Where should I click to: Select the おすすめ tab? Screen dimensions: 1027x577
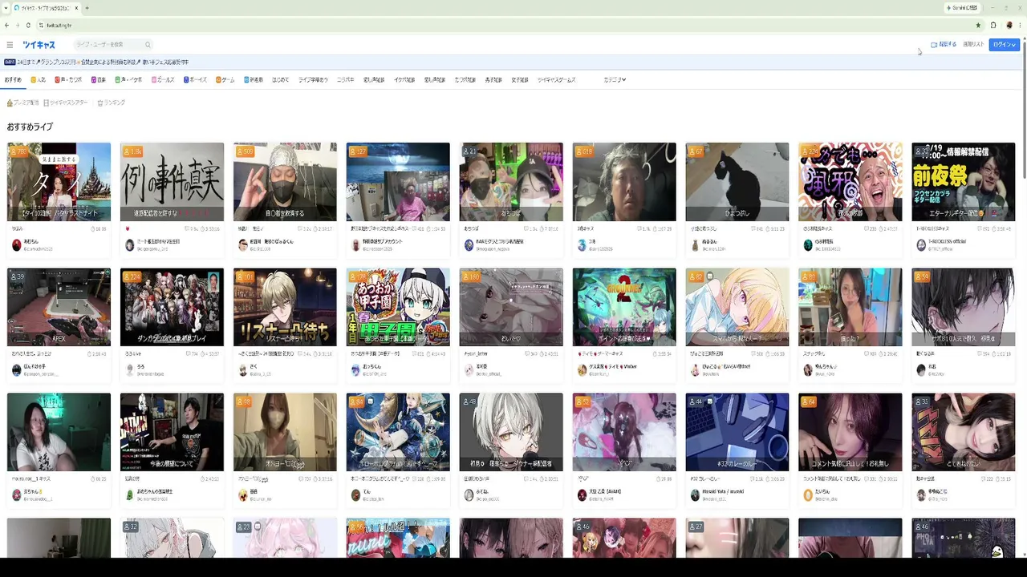(x=13, y=80)
